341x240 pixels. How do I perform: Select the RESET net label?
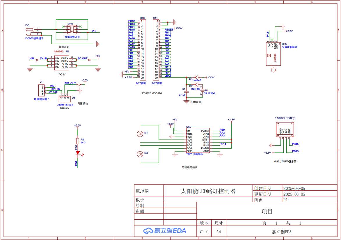(x=169, y=30)
